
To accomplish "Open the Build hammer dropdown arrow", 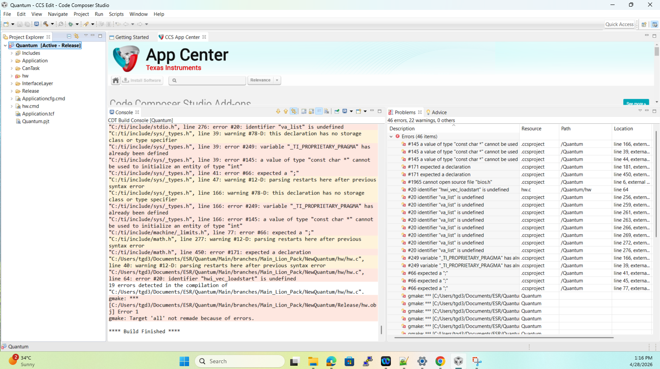I will pos(52,24).
